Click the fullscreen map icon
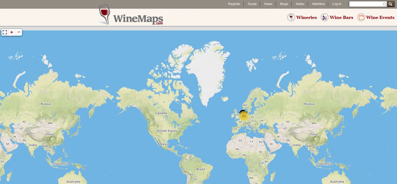 tap(4, 32)
